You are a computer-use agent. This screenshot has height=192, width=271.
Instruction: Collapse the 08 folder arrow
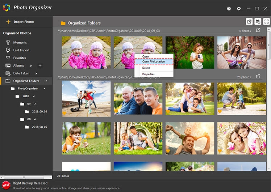35,119
